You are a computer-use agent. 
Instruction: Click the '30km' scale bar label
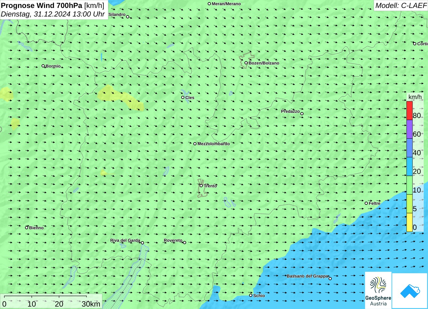click(91, 304)
